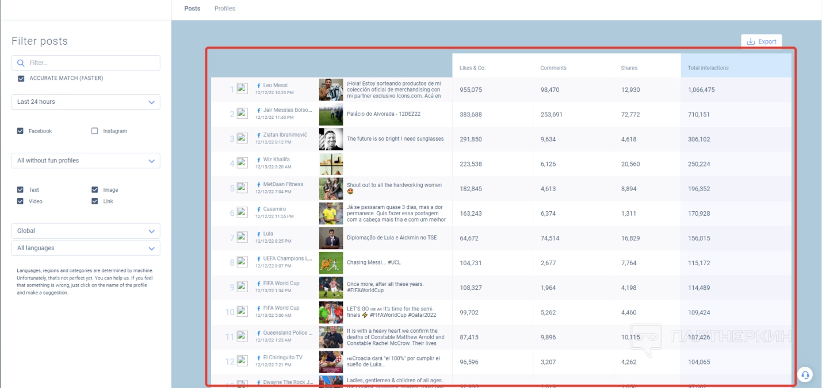Open the Casemiro post thumbnail

(x=331, y=214)
